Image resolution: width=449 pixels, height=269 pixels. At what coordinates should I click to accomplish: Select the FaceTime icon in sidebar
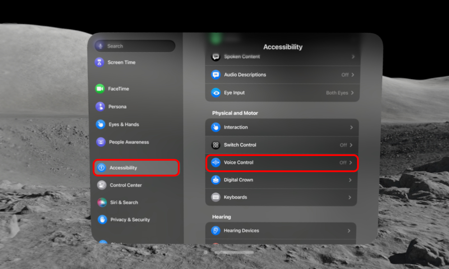(x=99, y=89)
